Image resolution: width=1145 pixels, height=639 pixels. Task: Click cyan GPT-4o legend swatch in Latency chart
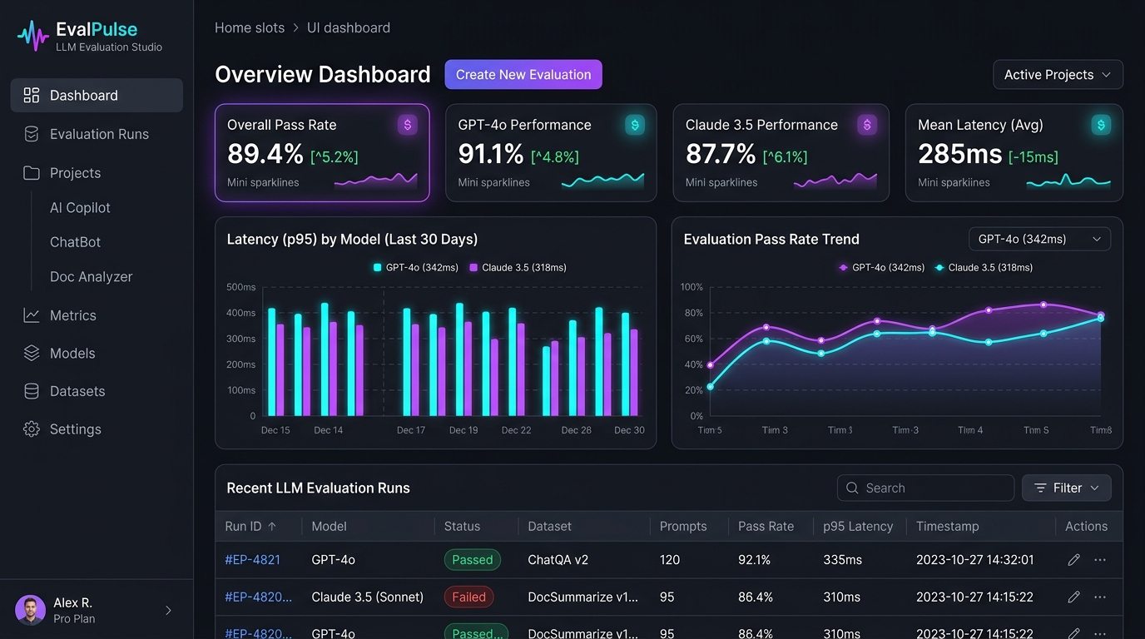pos(378,268)
